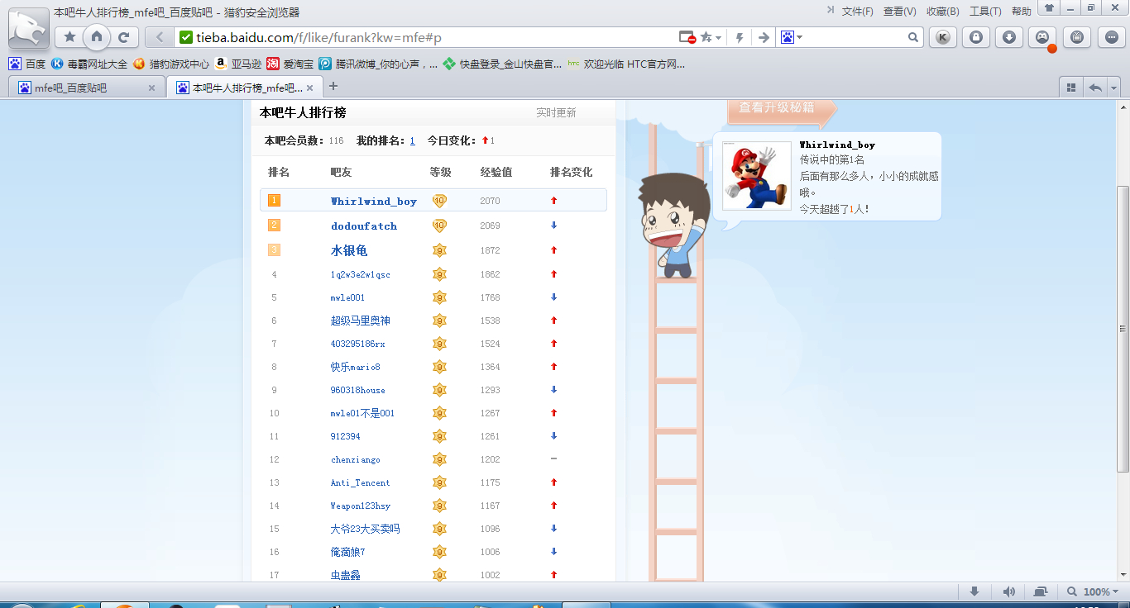1130x608 pixels.
Task: Open the undo closed tabs list dropdown arrow
Action: pyautogui.click(x=1114, y=88)
